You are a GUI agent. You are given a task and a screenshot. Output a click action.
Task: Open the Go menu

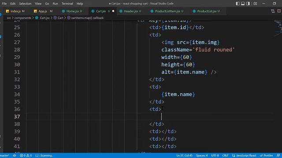pyautogui.click(x=47, y=4)
